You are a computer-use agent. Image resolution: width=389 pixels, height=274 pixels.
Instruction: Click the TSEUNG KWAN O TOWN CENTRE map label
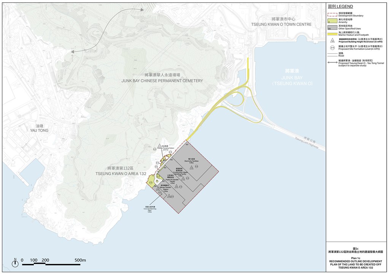click(281, 24)
